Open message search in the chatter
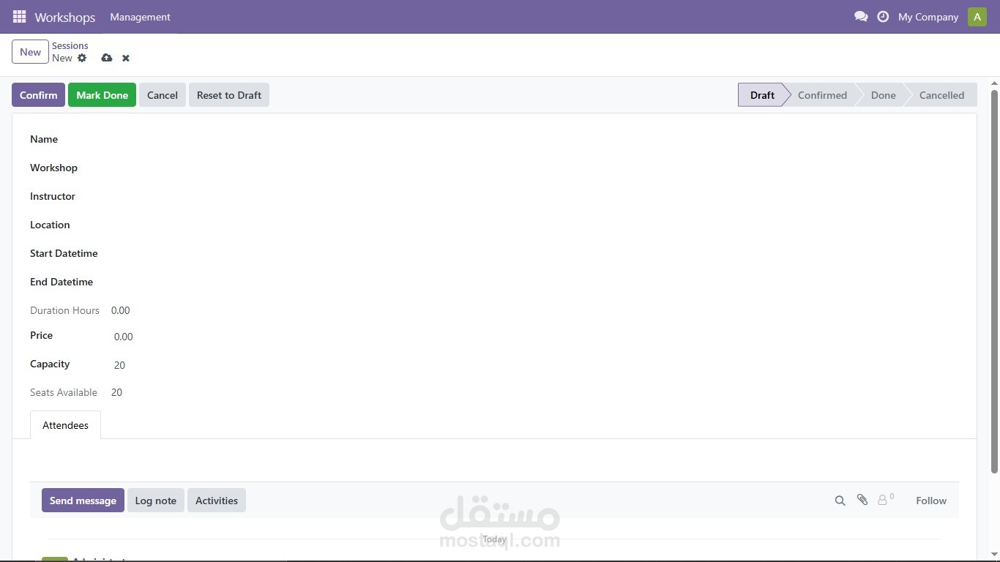This screenshot has width=1000, height=562. pos(840,501)
